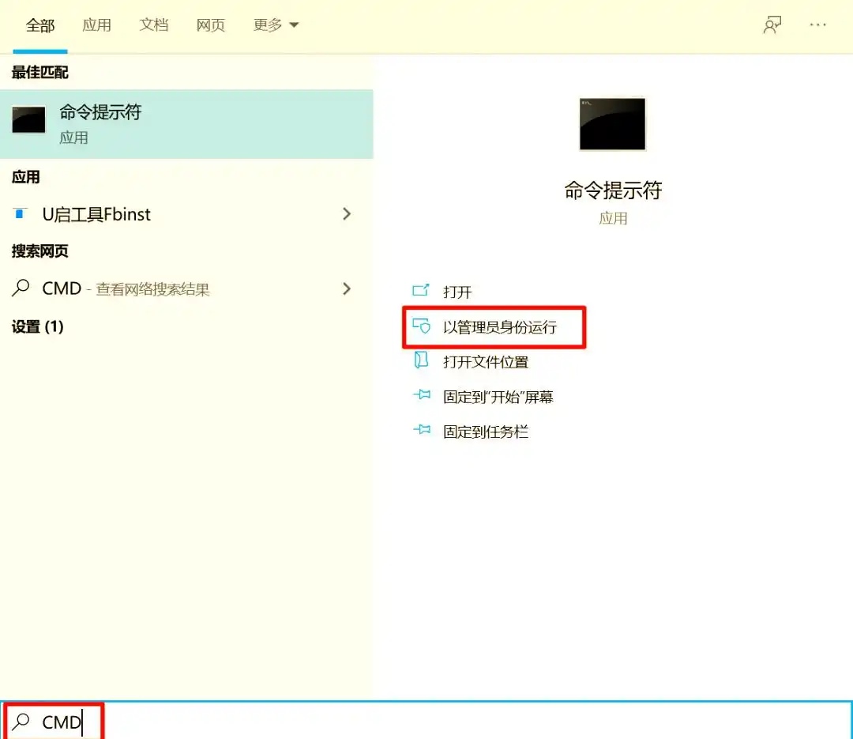Open the ellipsis options menu at top right
Image resolution: width=853 pixels, height=739 pixels.
[x=818, y=25]
